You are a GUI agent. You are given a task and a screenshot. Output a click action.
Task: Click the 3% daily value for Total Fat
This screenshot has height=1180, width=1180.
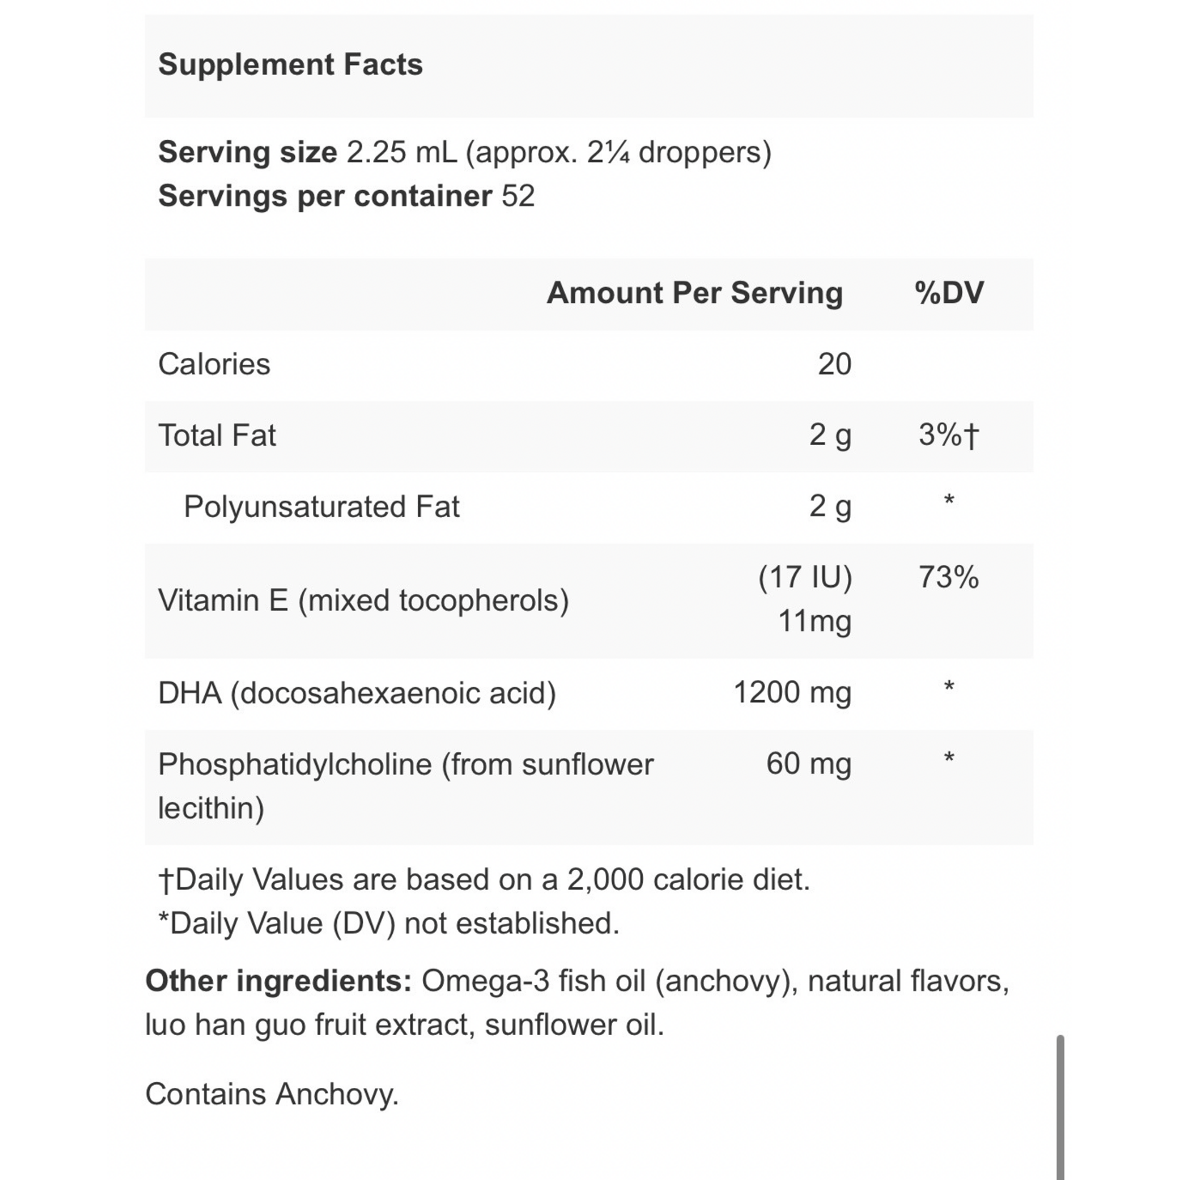pyautogui.click(x=949, y=435)
